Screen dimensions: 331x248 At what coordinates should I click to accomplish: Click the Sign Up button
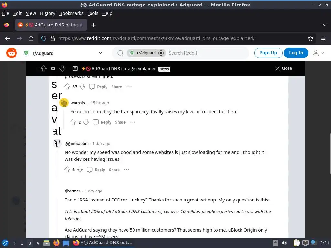click(x=268, y=53)
